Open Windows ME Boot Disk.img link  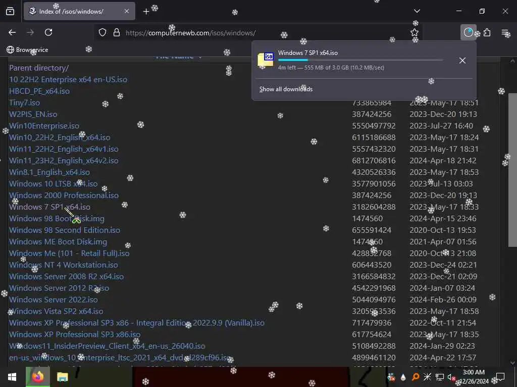pyautogui.click(x=58, y=241)
